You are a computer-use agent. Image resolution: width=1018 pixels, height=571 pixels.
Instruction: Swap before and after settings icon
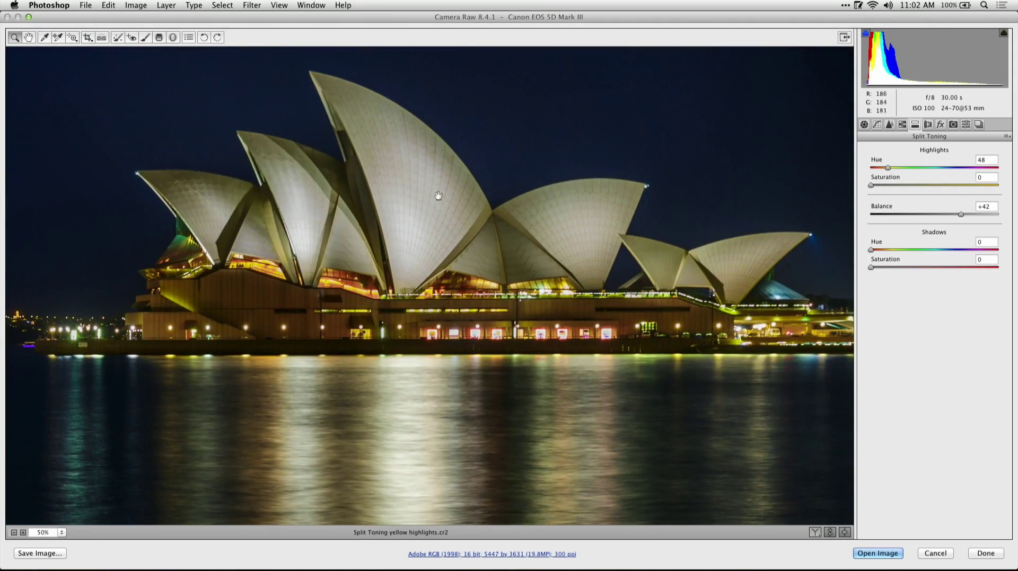(x=830, y=532)
